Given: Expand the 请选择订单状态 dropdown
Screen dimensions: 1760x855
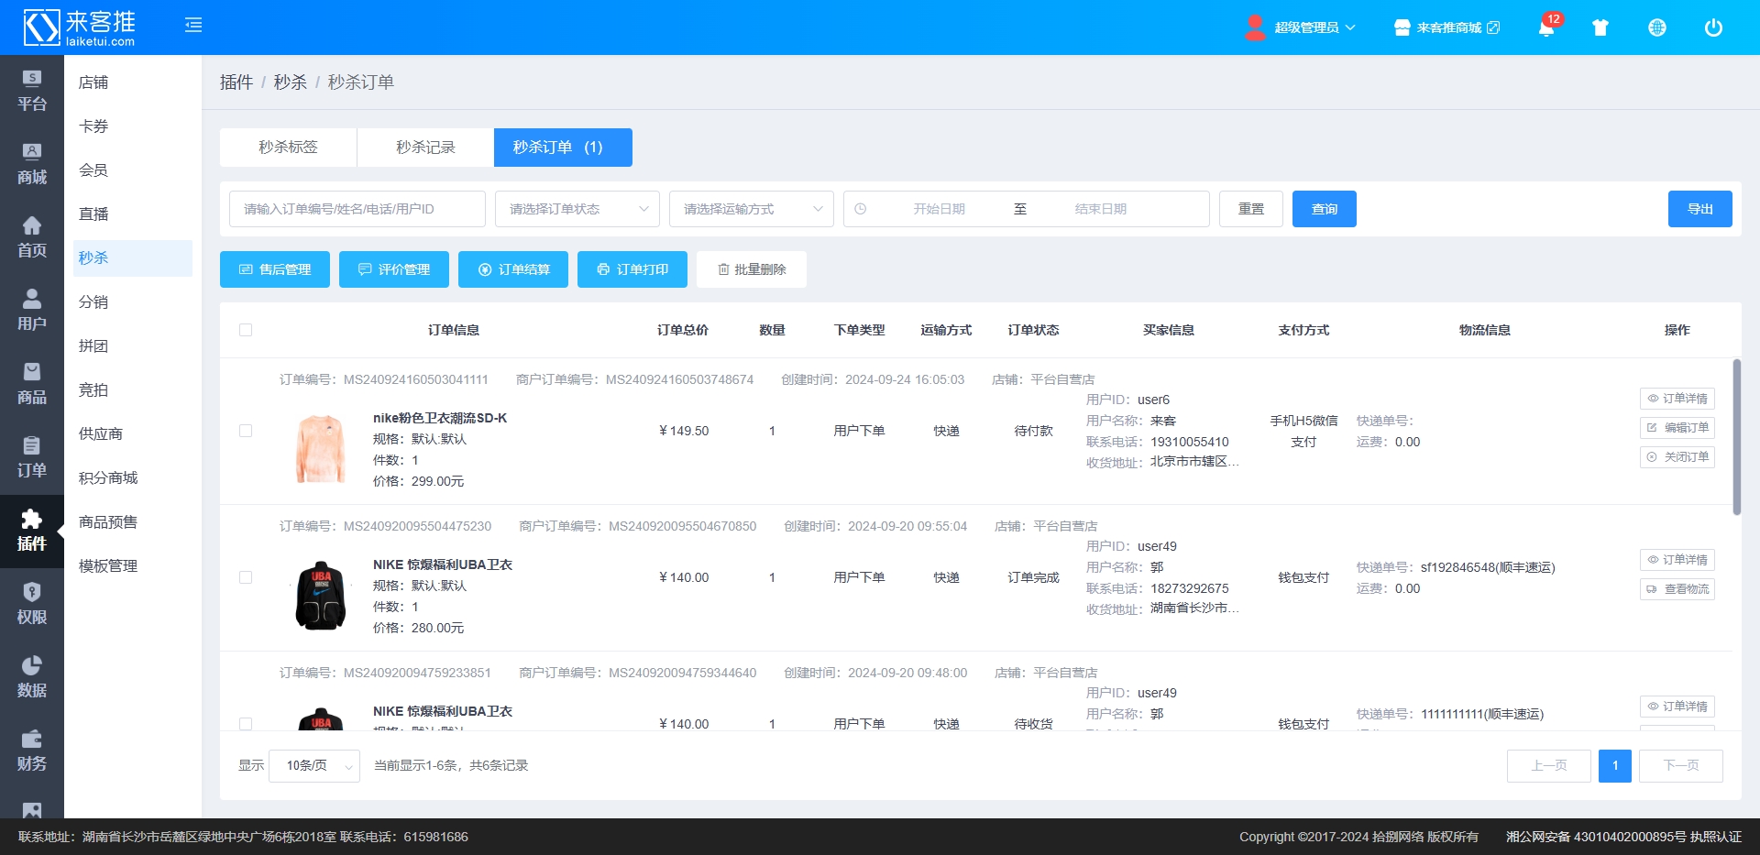Looking at the screenshot, I should [577, 209].
